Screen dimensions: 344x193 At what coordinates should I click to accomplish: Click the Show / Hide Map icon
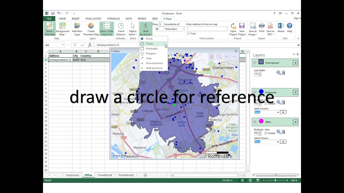(50, 29)
